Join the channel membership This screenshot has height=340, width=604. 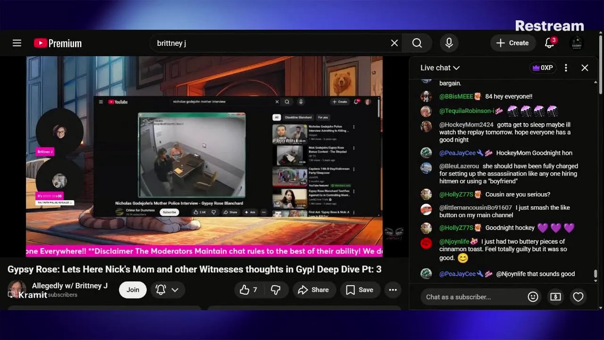133,290
